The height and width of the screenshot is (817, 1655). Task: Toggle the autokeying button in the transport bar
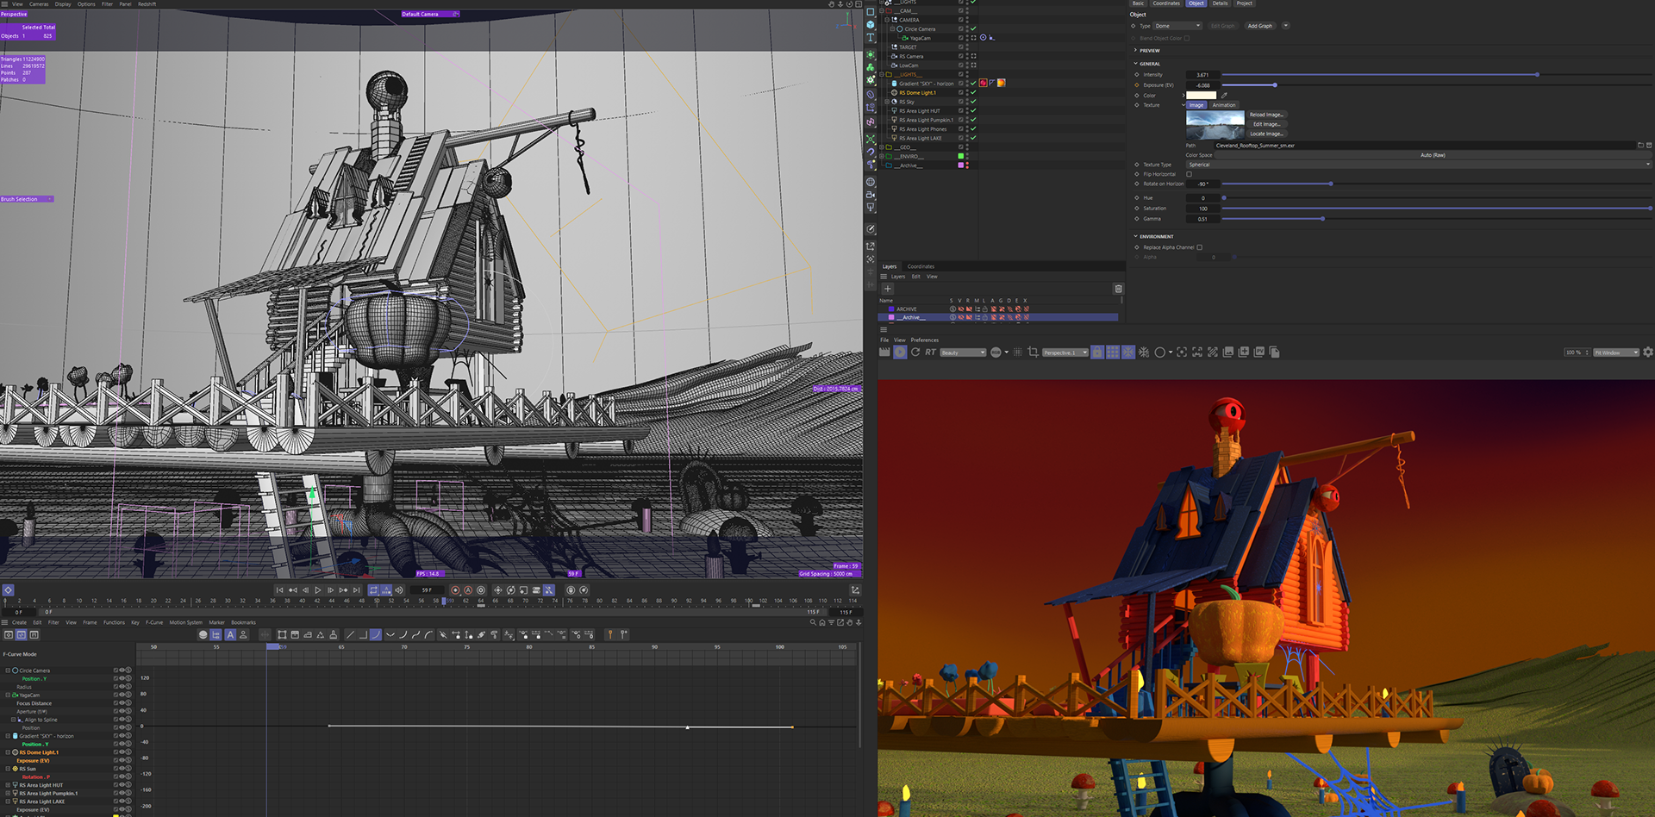pyautogui.click(x=468, y=590)
